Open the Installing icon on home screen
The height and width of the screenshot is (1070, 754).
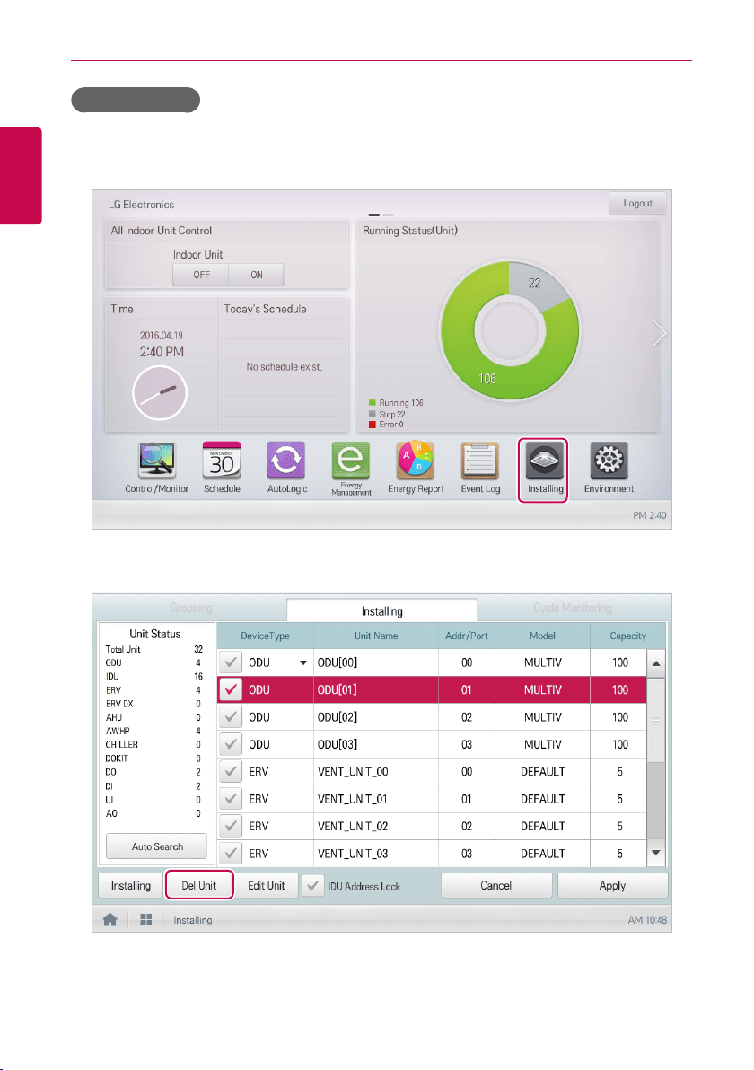[x=544, y=461]
